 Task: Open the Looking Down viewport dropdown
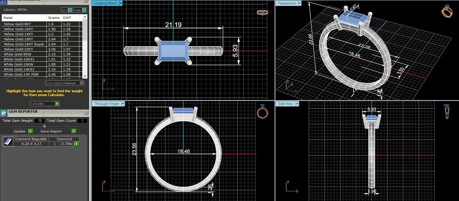tap(120, 3)
